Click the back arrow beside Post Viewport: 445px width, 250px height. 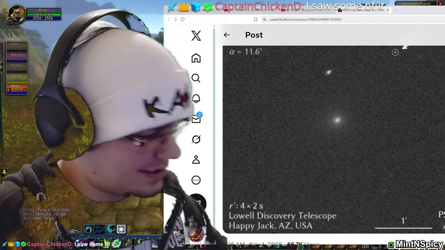[x=227, y=35]
